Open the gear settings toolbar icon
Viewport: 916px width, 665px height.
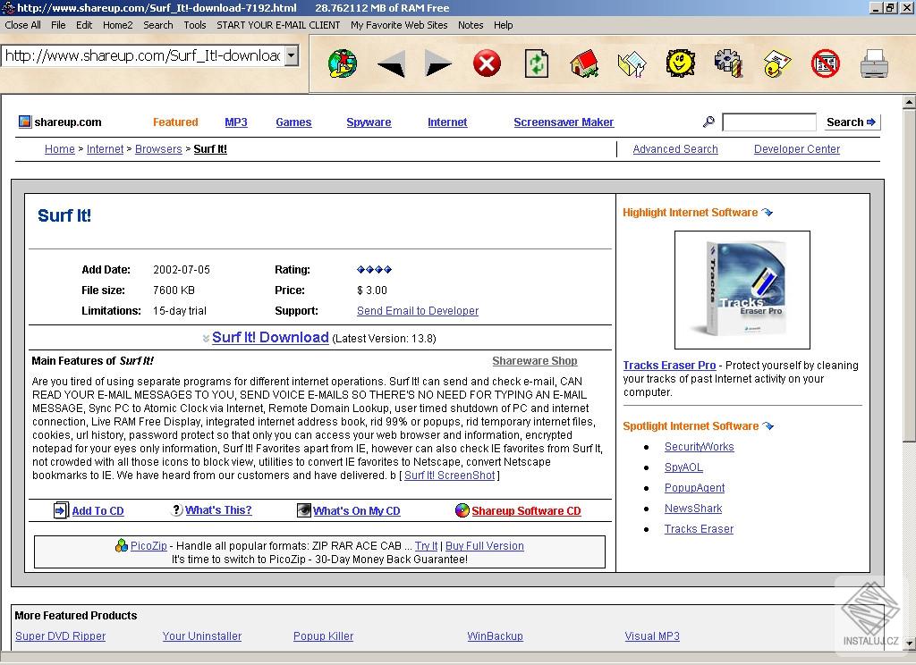coord(728,63)
